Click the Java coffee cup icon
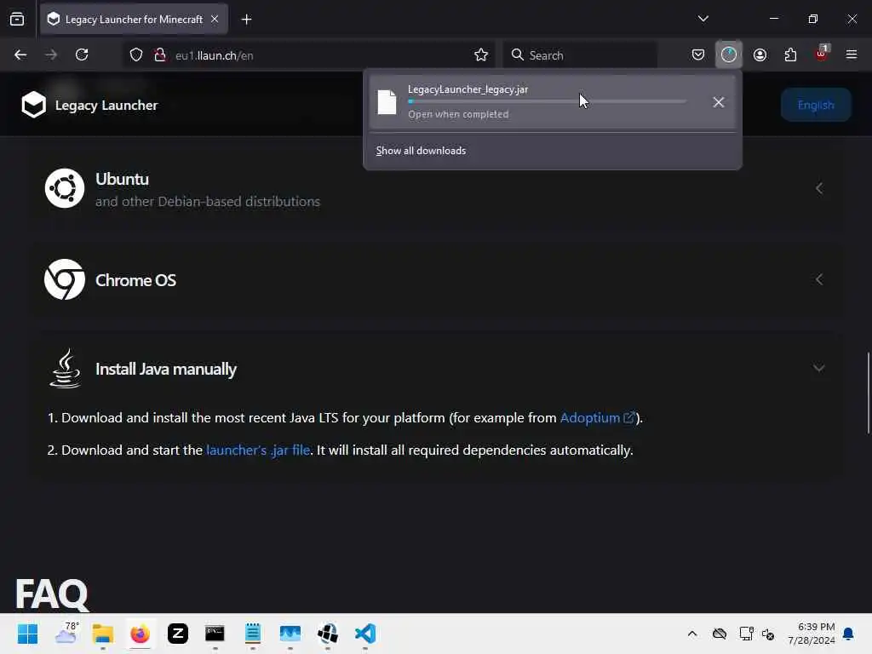 click(65, 368)
